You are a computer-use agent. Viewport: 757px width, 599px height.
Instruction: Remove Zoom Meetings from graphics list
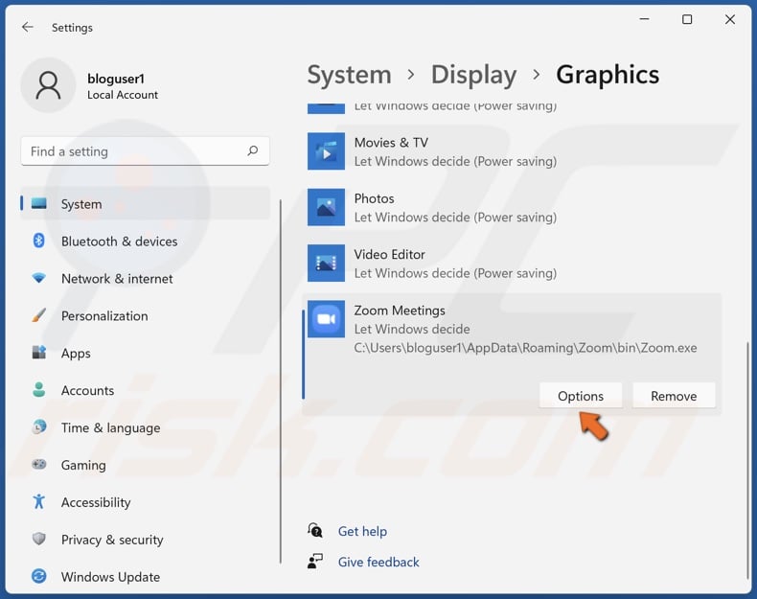pos(674,396)
